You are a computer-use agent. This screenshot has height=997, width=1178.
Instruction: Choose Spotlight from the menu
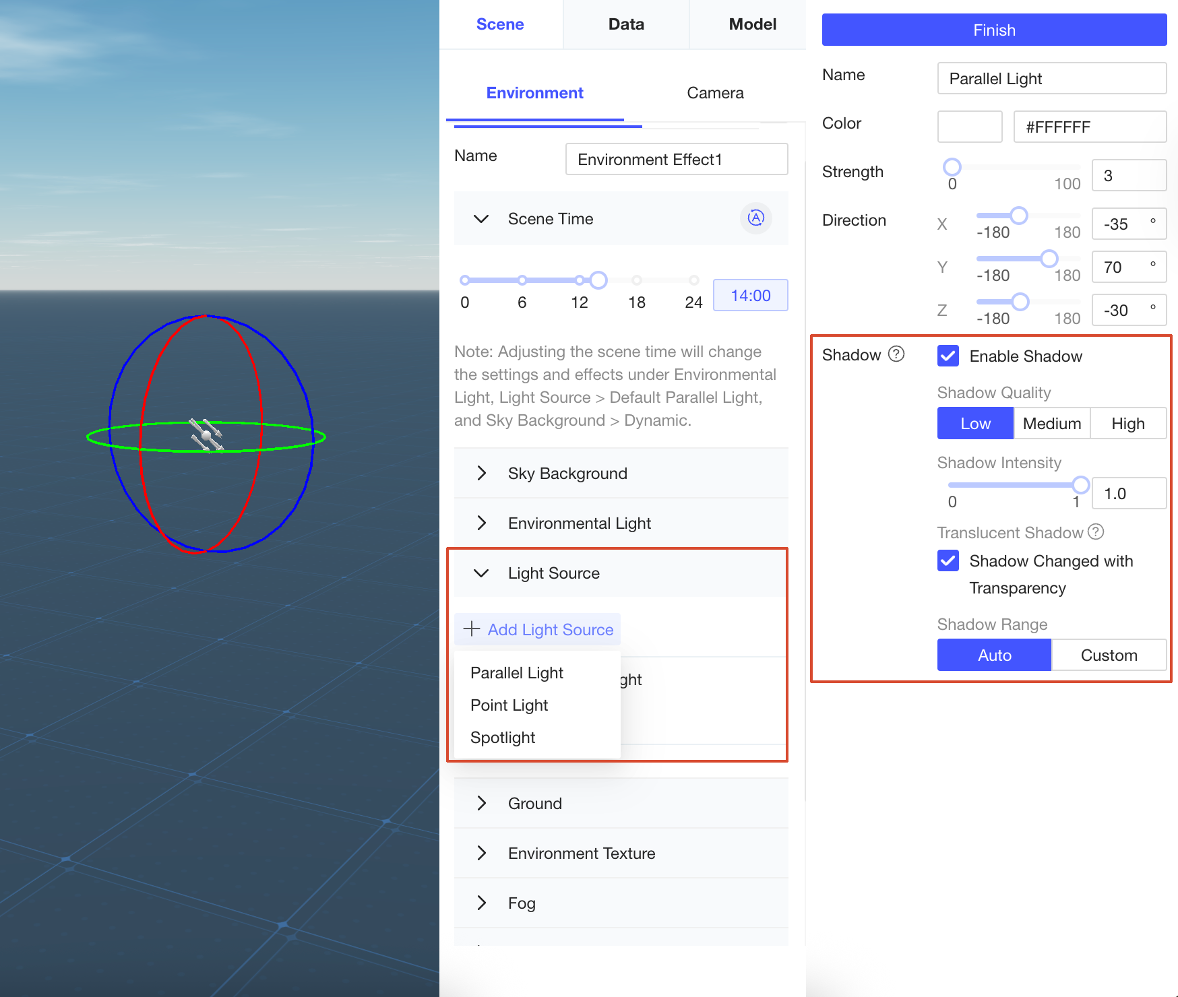(x=537, y=737)
